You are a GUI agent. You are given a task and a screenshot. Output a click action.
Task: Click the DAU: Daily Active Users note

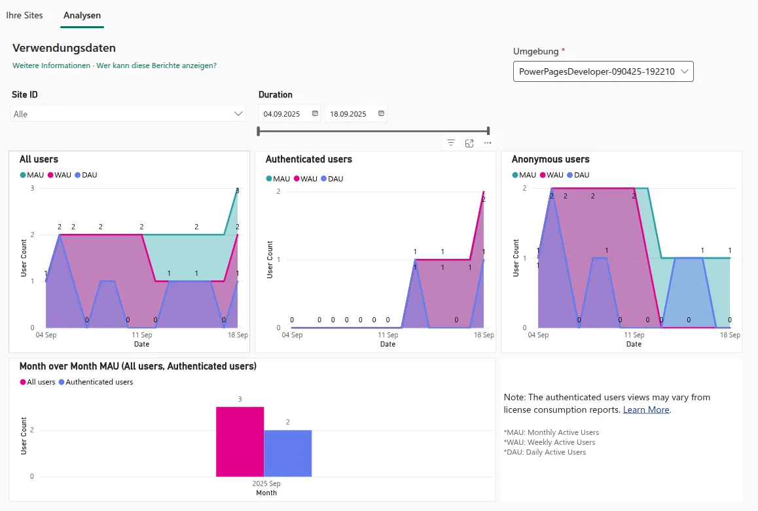pyautogui.click(x=545, y=453)
